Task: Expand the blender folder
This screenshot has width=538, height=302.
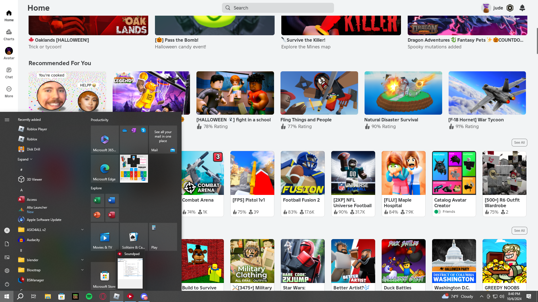Action: pos(82,260)
